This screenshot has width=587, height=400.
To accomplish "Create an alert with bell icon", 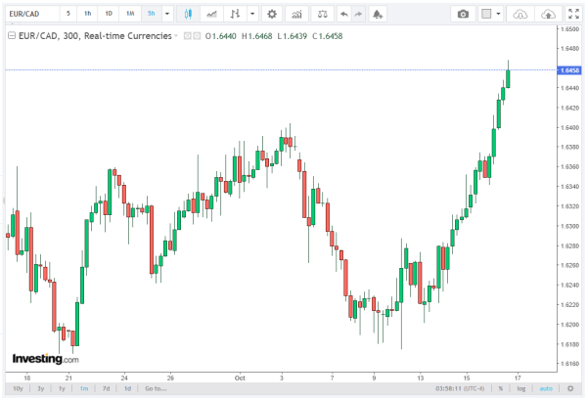I will pos(380,15).
